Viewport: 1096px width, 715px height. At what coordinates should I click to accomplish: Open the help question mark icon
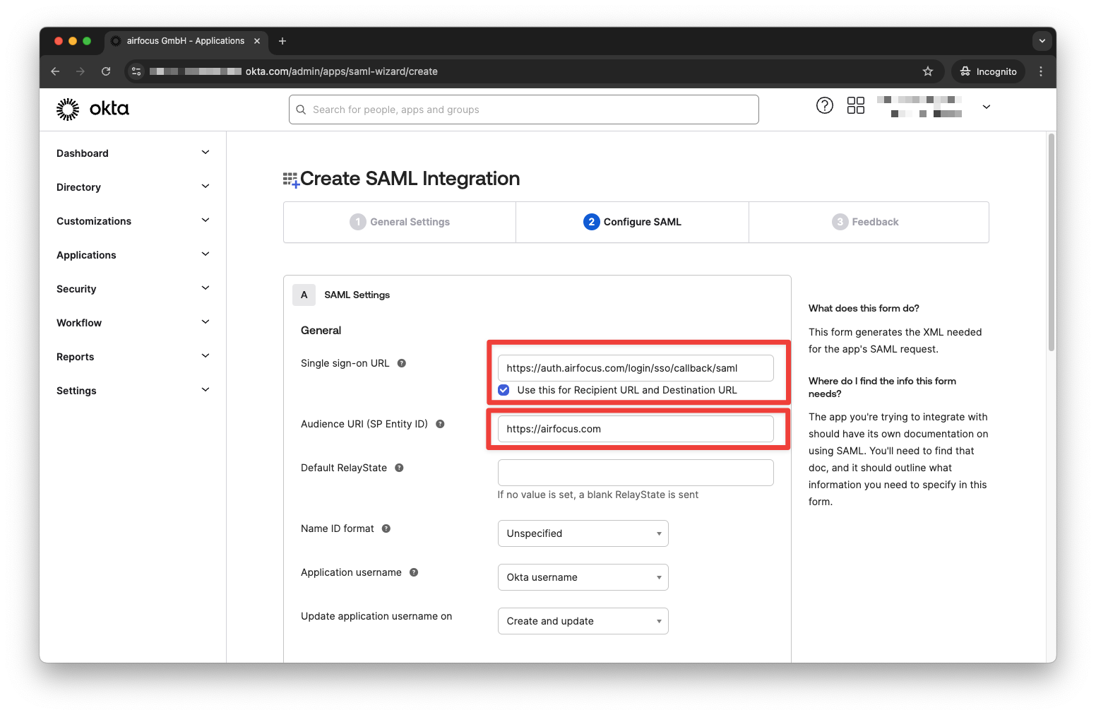(x=824, y=105)
